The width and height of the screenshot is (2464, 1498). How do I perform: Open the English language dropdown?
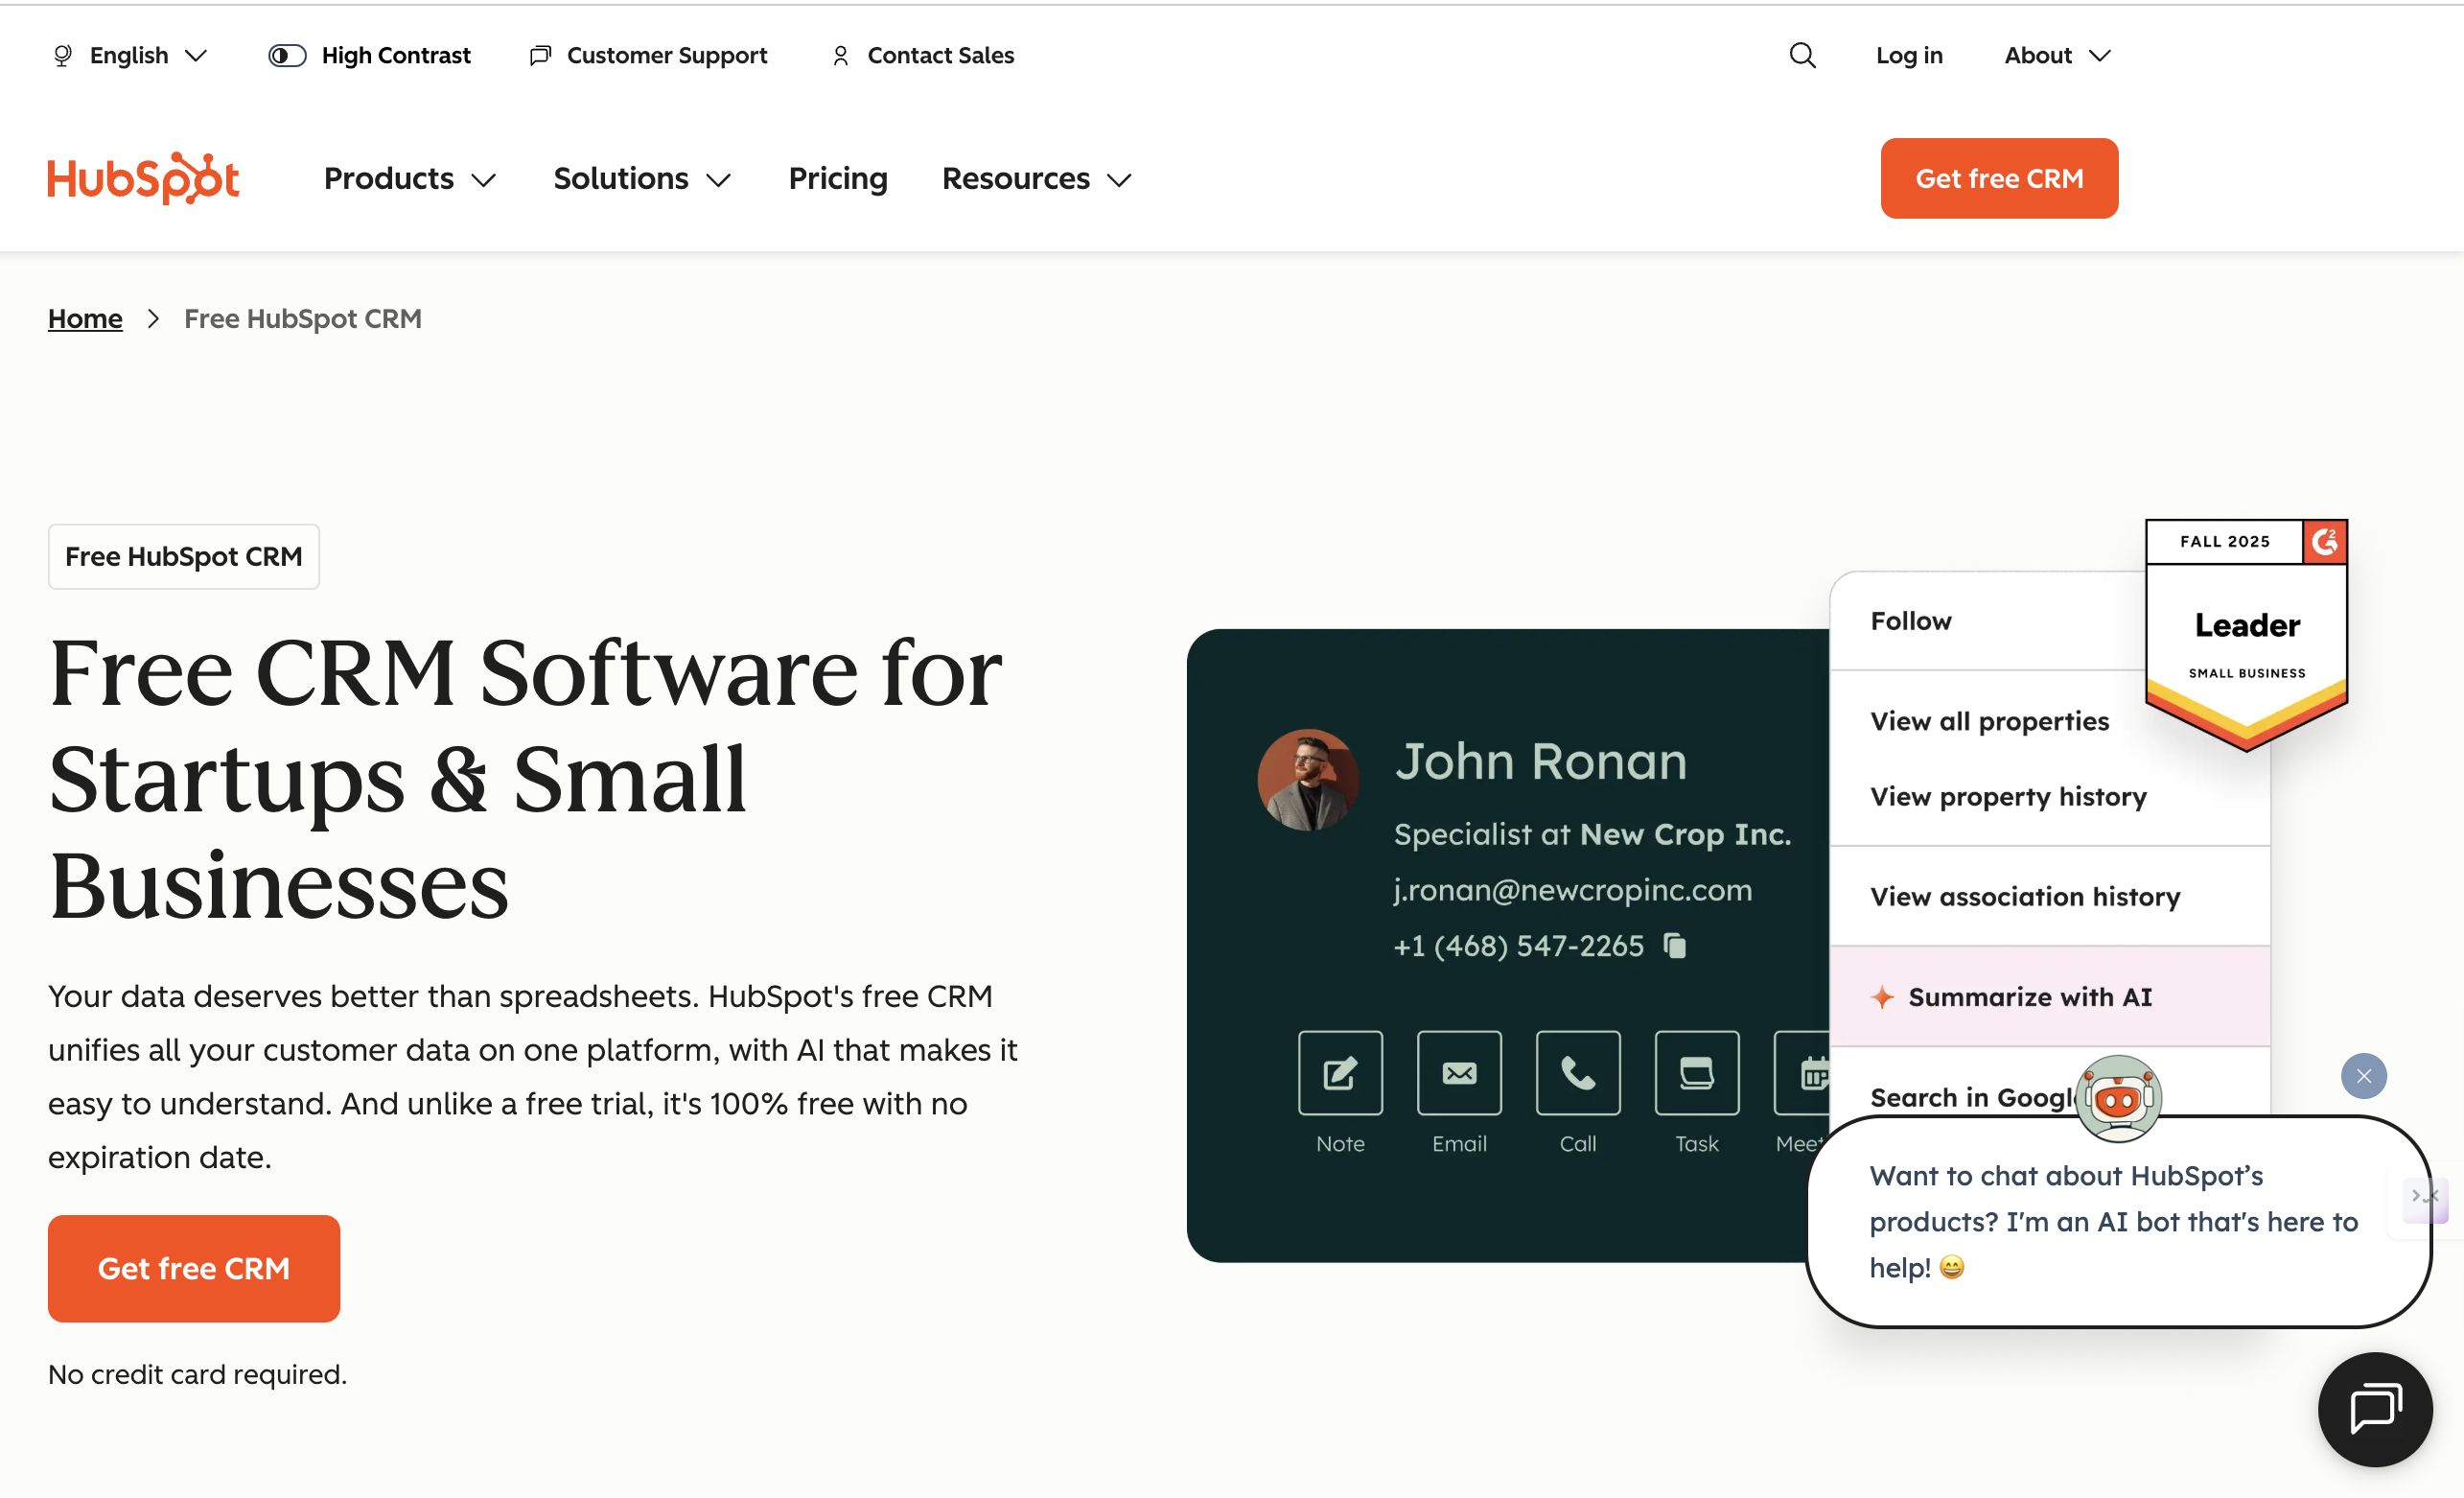point(130,56)
